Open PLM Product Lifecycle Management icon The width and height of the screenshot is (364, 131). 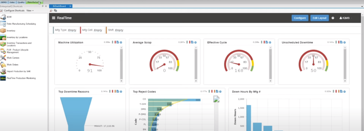coord(3,51)
